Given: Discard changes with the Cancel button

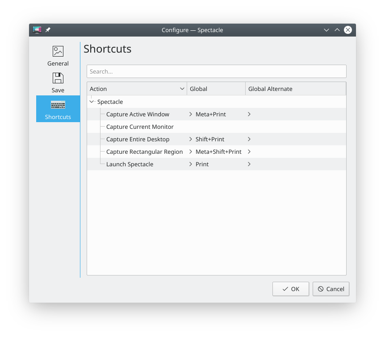Looking at the screenshot, I should pyautogui.click(x=331, y=289).
